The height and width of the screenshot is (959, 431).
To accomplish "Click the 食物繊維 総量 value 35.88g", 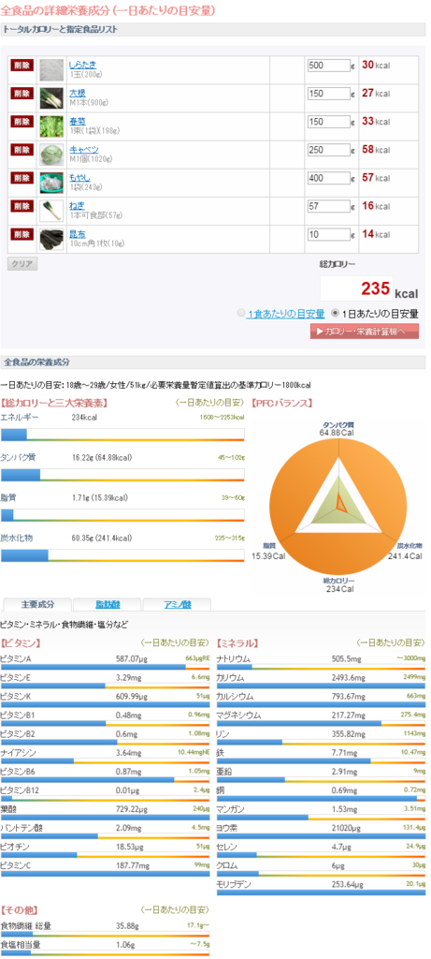I will 128,926.
